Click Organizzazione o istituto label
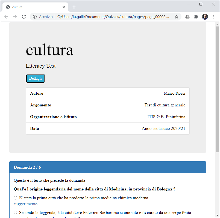This screenshot has width=220, height=218. click(x=53, y=117)
